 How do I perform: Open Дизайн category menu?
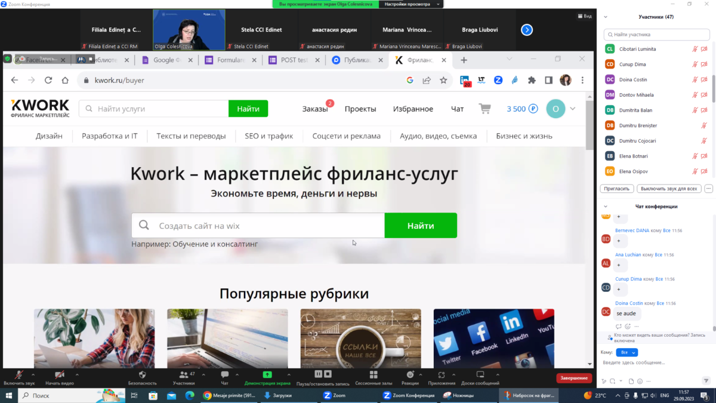pyautogui.click(x=49, y=136)
